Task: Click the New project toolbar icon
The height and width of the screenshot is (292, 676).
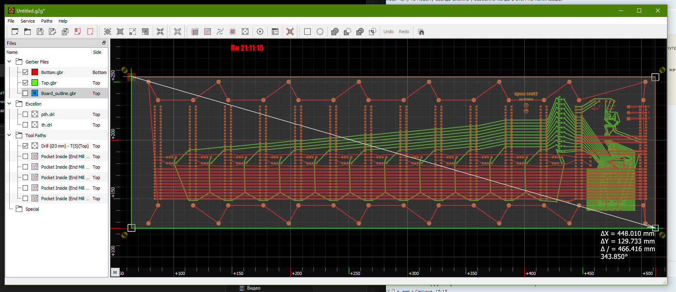Action: (x=15, y=32)
